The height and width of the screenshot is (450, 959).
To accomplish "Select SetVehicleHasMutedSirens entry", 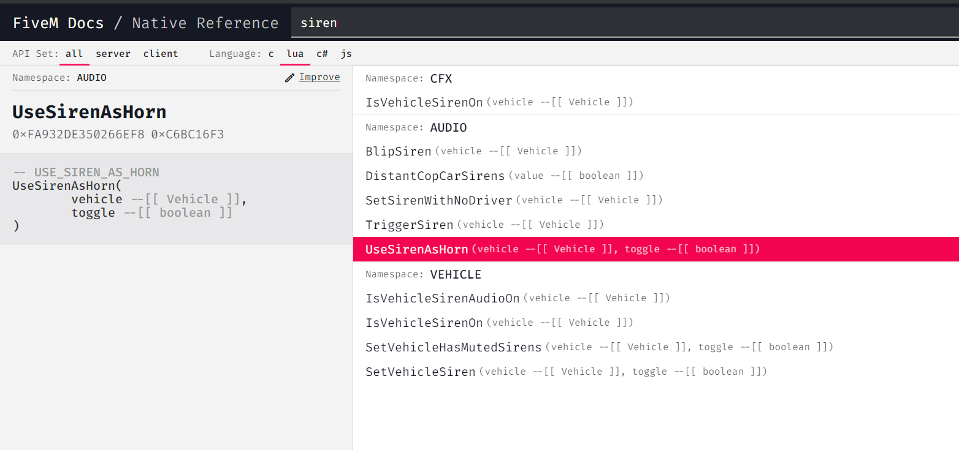I will point(454,347).
